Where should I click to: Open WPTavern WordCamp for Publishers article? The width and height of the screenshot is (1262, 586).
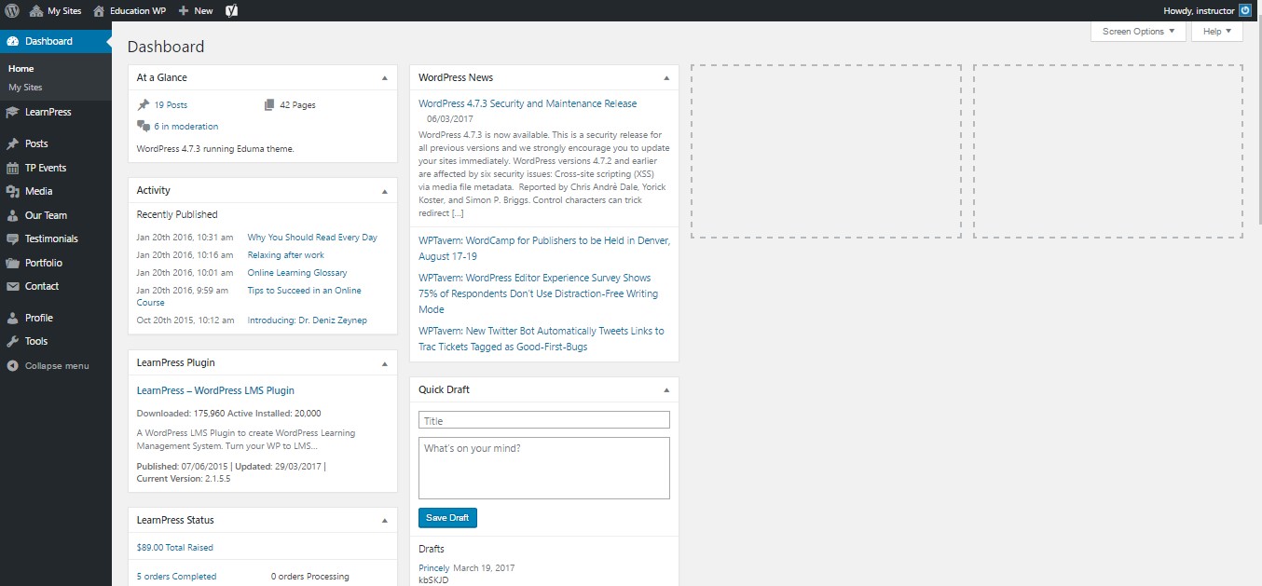point(544,248)
